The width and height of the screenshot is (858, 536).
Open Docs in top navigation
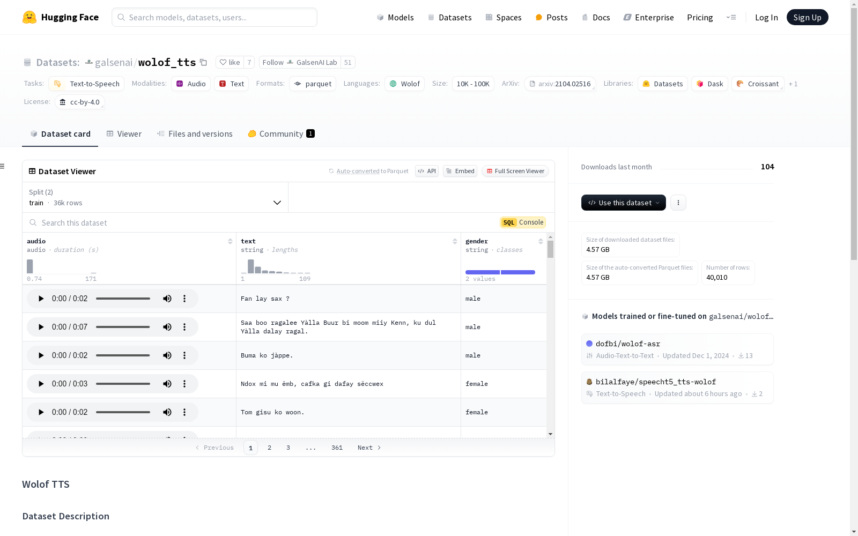[596, 17]
